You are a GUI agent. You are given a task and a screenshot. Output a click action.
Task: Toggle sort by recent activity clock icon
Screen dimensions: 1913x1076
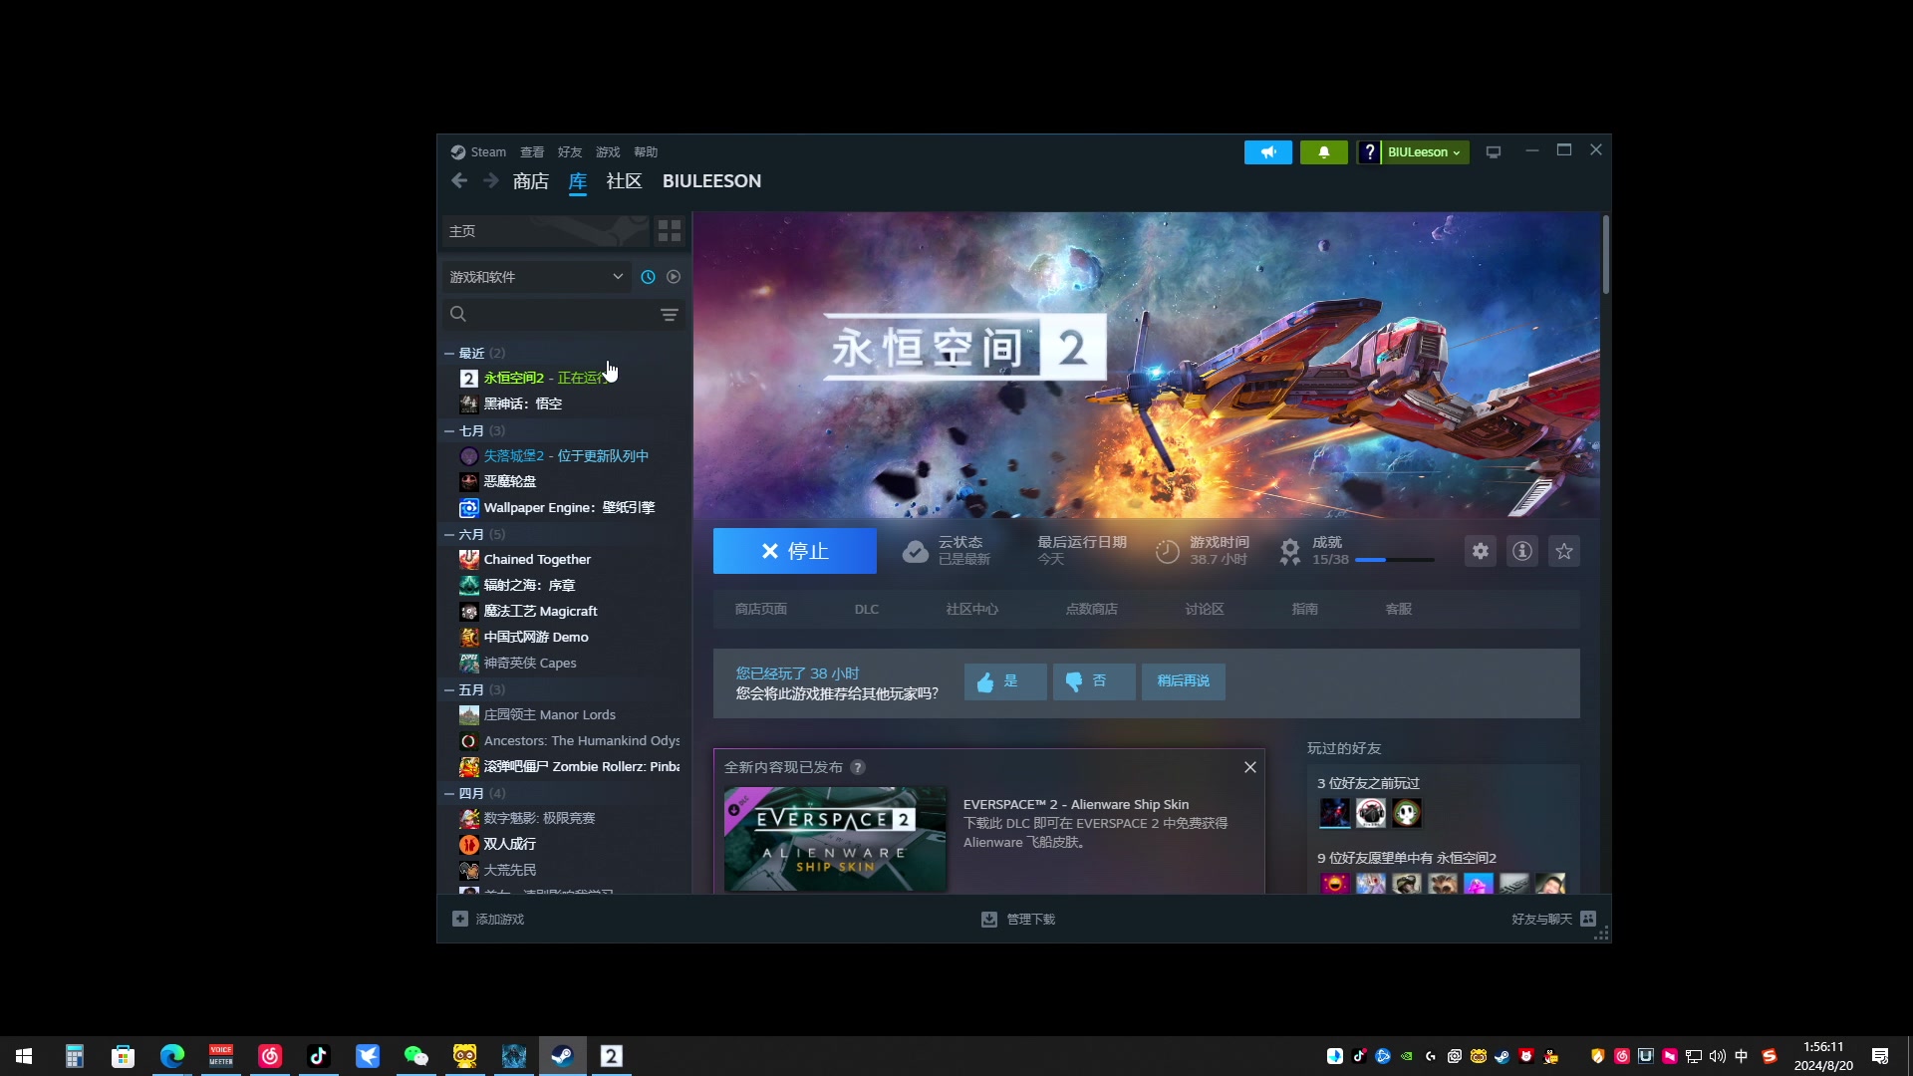coord(648,277)
